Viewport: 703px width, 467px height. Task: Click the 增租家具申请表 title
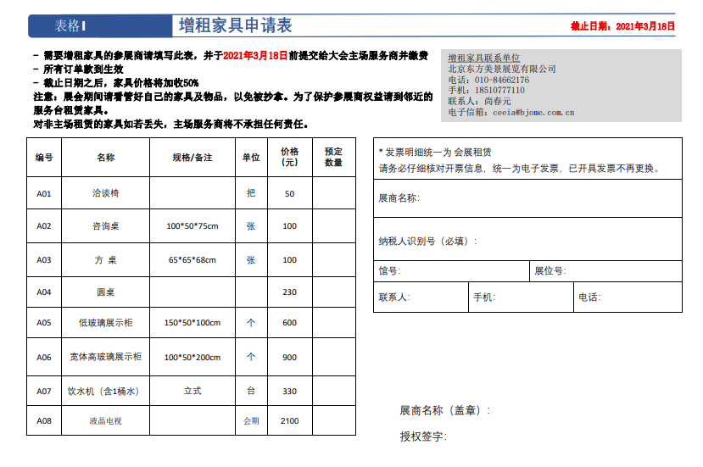pyautogui.click(x=235, y=26)
